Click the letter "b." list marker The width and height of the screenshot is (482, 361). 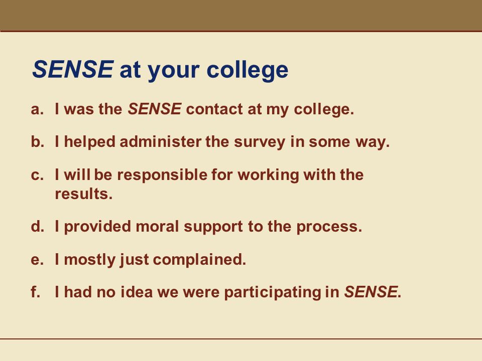[x=38, y=142]
